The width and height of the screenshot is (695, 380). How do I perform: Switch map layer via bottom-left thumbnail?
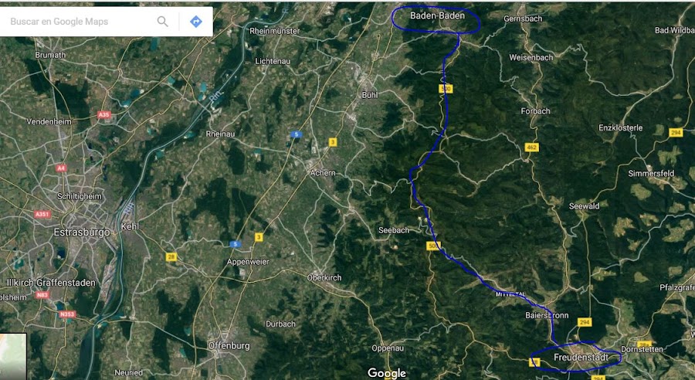click(x=13, y=357)
